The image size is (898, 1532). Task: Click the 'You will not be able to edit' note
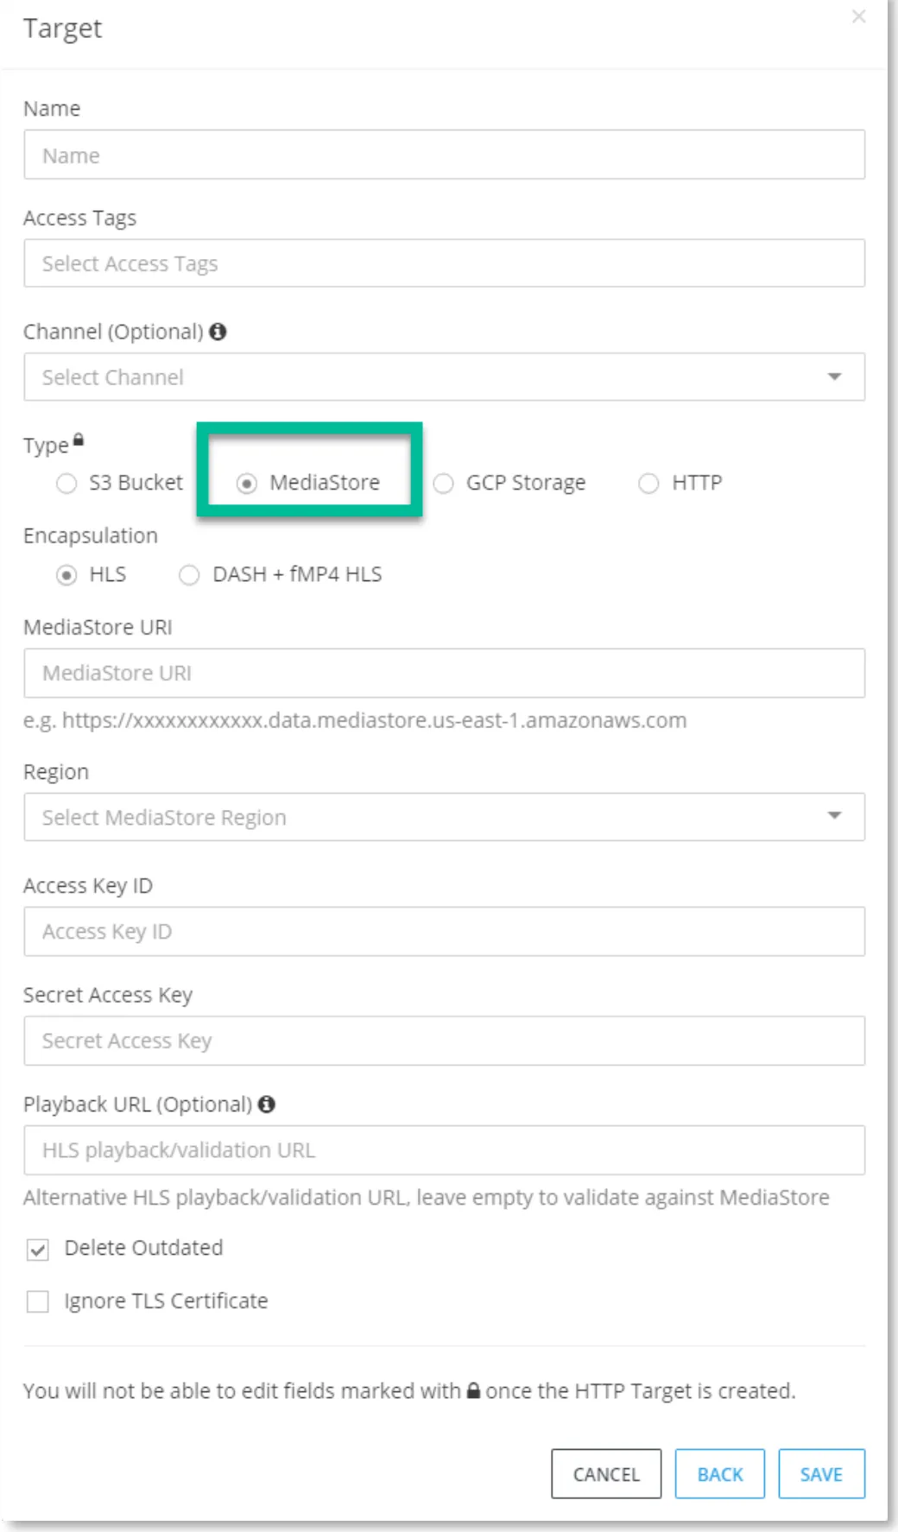409,1391
